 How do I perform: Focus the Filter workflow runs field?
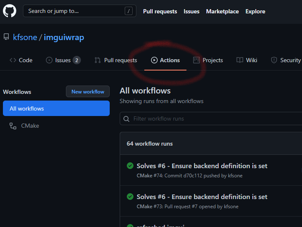pyautogui.click(x=211, y=119)
